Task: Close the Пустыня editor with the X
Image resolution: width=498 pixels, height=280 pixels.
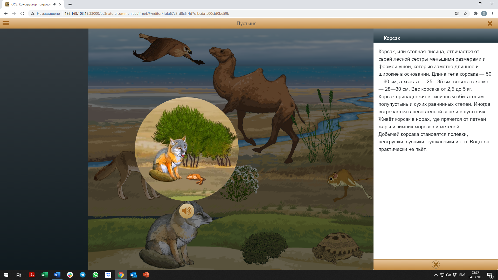Action: coord(490,23)
